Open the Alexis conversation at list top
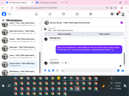Image resolution: width=129 pixels, height=96 pixels. pyautogui.click(x=19, y=25)
